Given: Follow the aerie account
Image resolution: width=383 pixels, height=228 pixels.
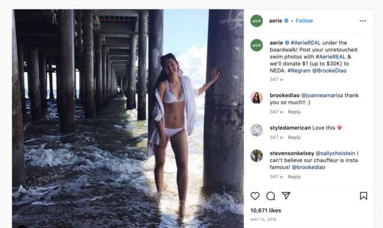Looking at the screenshot, I should [304, 21].
